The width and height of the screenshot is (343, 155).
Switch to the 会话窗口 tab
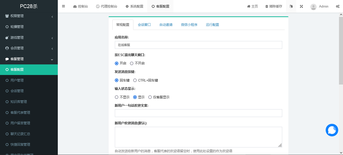144,25
